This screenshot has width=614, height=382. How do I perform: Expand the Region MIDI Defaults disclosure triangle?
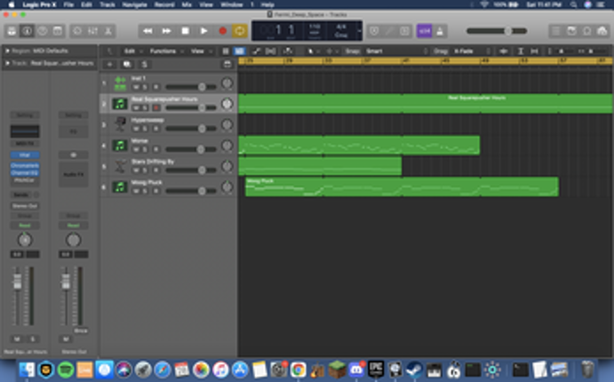[6, 51]
